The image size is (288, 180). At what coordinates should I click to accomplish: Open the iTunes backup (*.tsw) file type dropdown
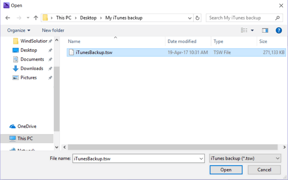pos(245,158)
